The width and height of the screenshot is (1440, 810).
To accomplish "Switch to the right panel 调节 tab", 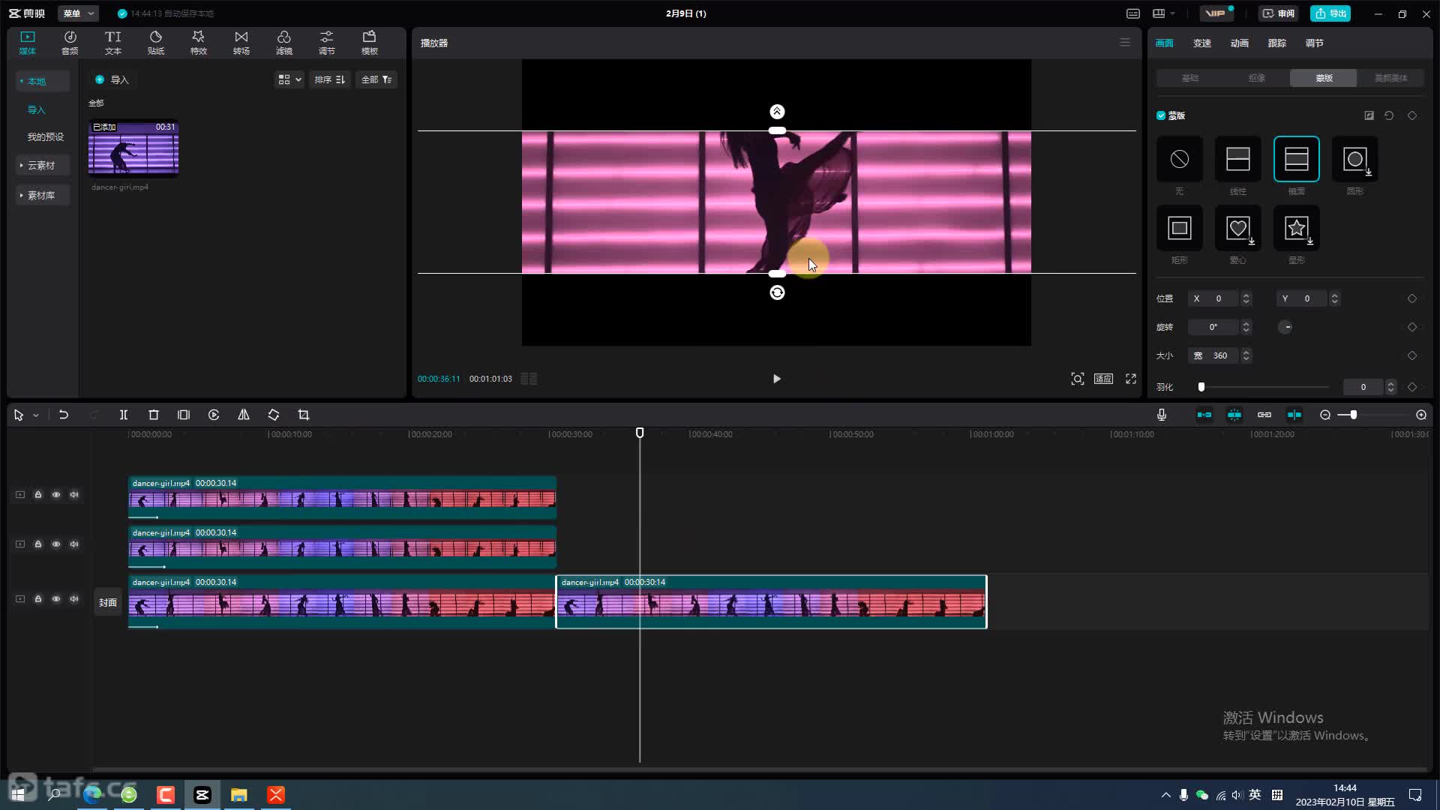I will pos(1315,43).
